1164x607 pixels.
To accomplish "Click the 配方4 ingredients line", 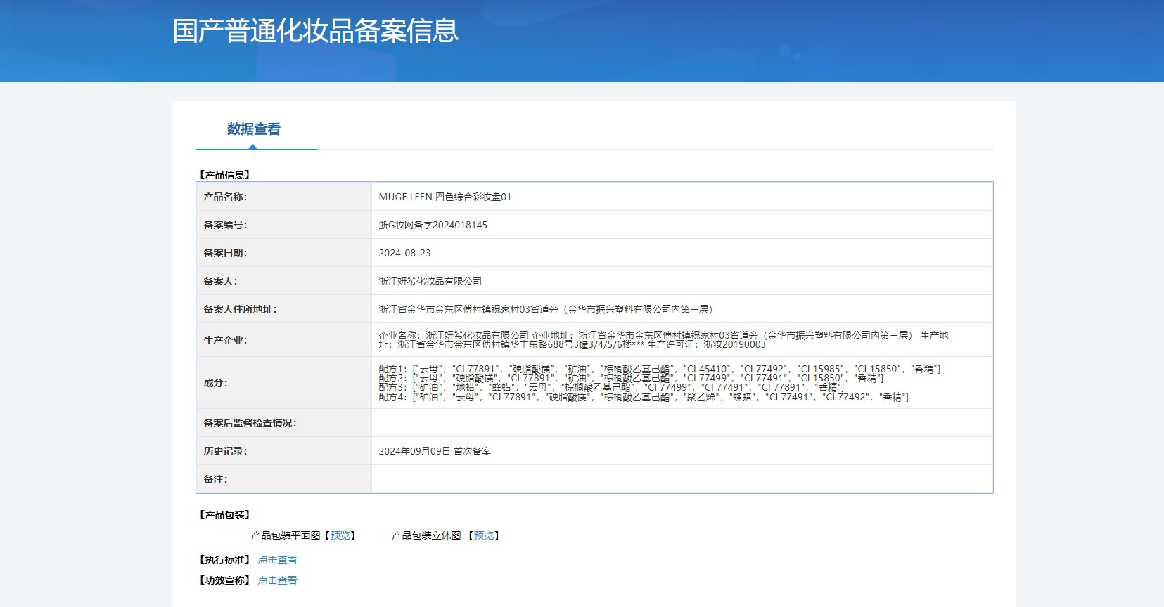I will point(643,398).
